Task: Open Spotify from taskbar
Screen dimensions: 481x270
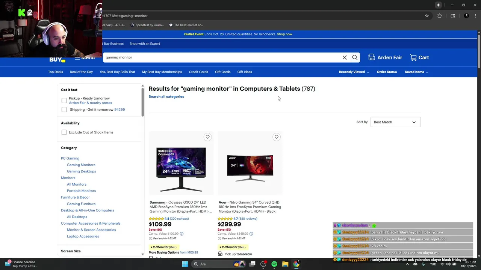Action: click(x=274, y=264)
